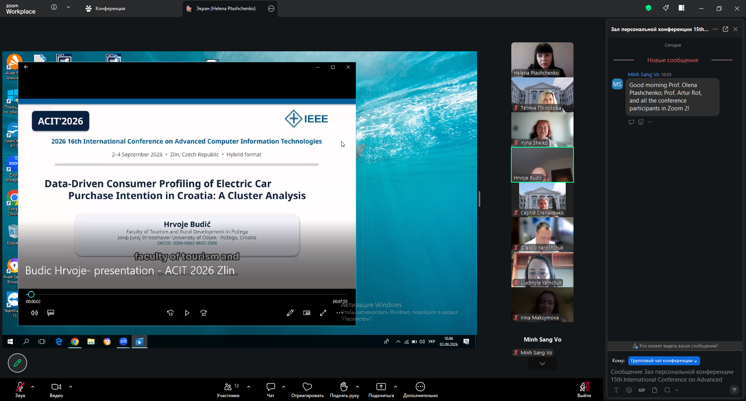Show more participants with the down chevron
Image resolution: width=746 pixels, height=401 pixels.
click(x=542, y=364)
